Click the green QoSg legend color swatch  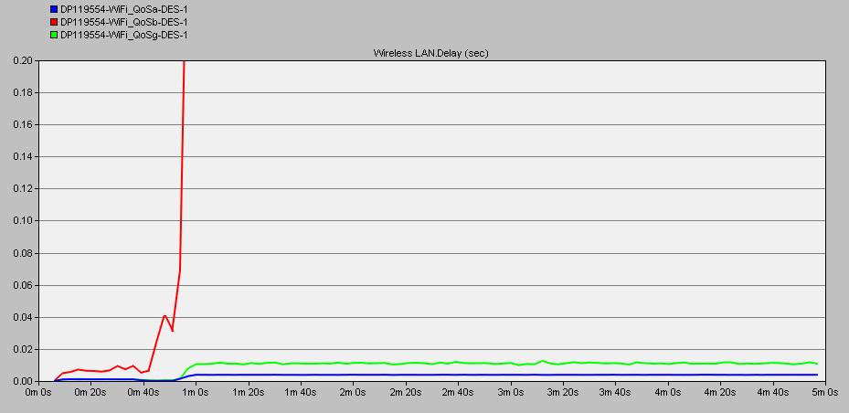54,36
